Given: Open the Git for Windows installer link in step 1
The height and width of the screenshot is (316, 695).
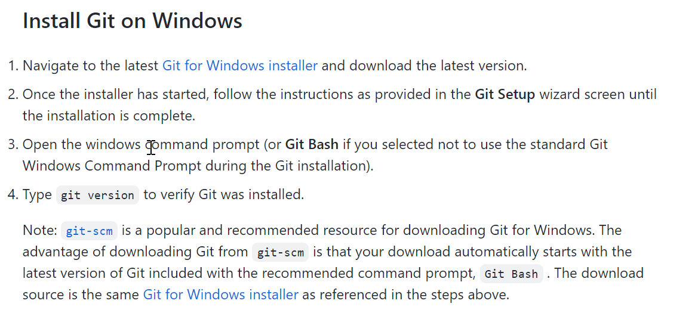Looking at the screenshot, I should (240, 66).
